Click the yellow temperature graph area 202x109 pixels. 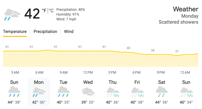(101, 58)
